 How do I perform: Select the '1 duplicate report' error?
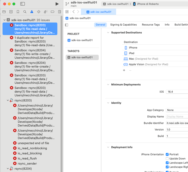tap(32, 41)
